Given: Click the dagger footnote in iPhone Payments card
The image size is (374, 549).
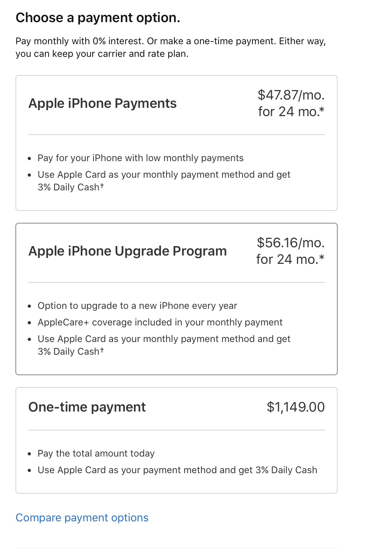Looking at the screenshot, I should (102, 186).
